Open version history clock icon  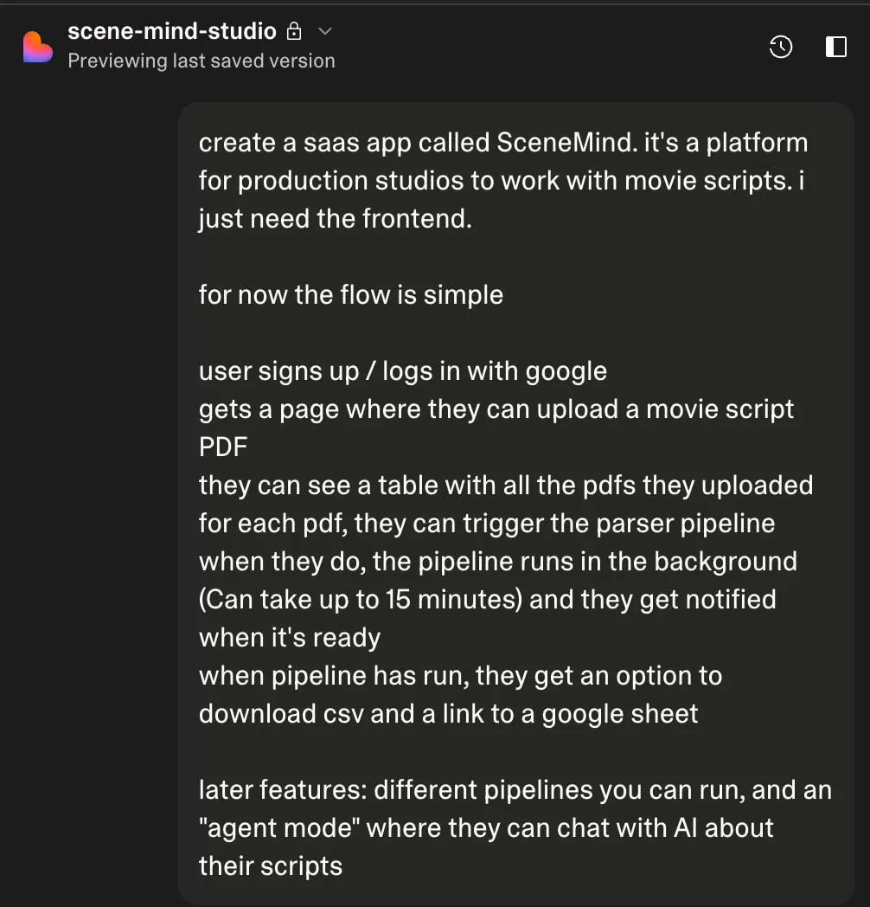coord(781,47)
